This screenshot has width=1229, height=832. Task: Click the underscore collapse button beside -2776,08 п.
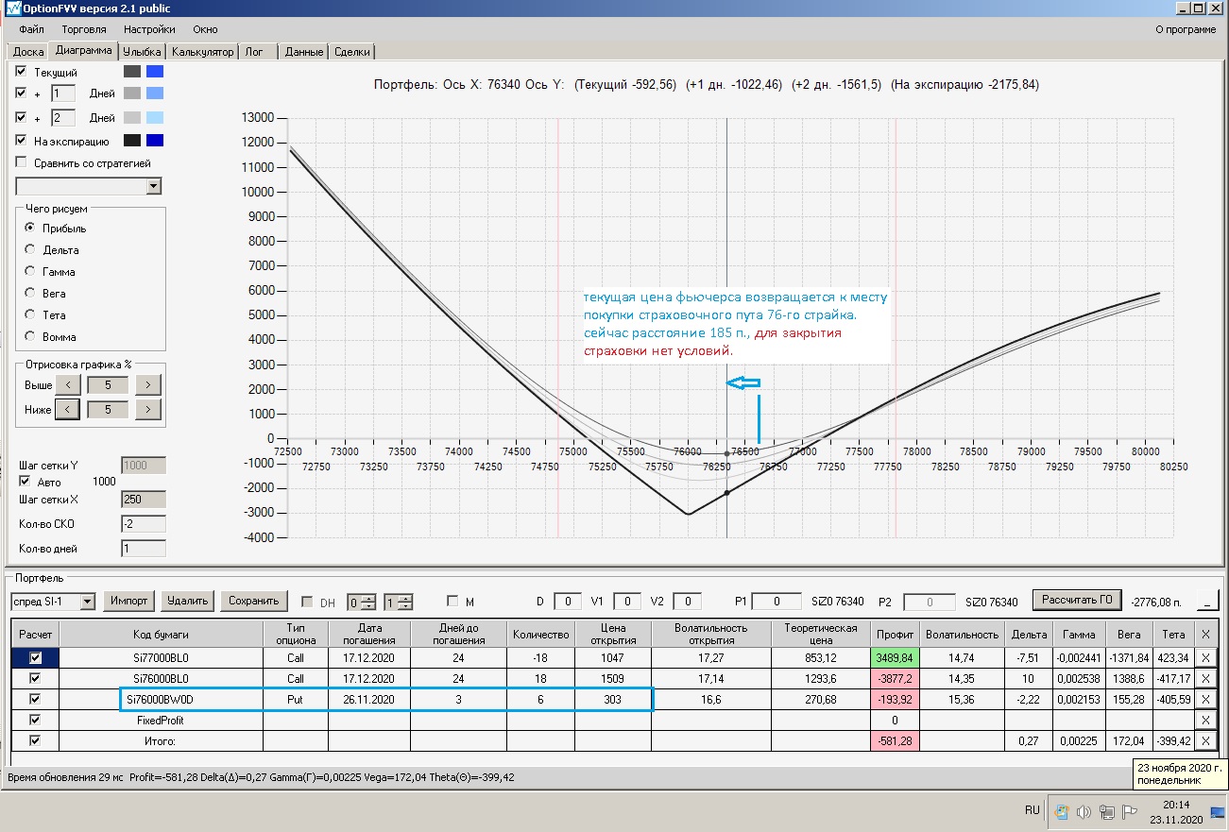tap(1207, 601)
